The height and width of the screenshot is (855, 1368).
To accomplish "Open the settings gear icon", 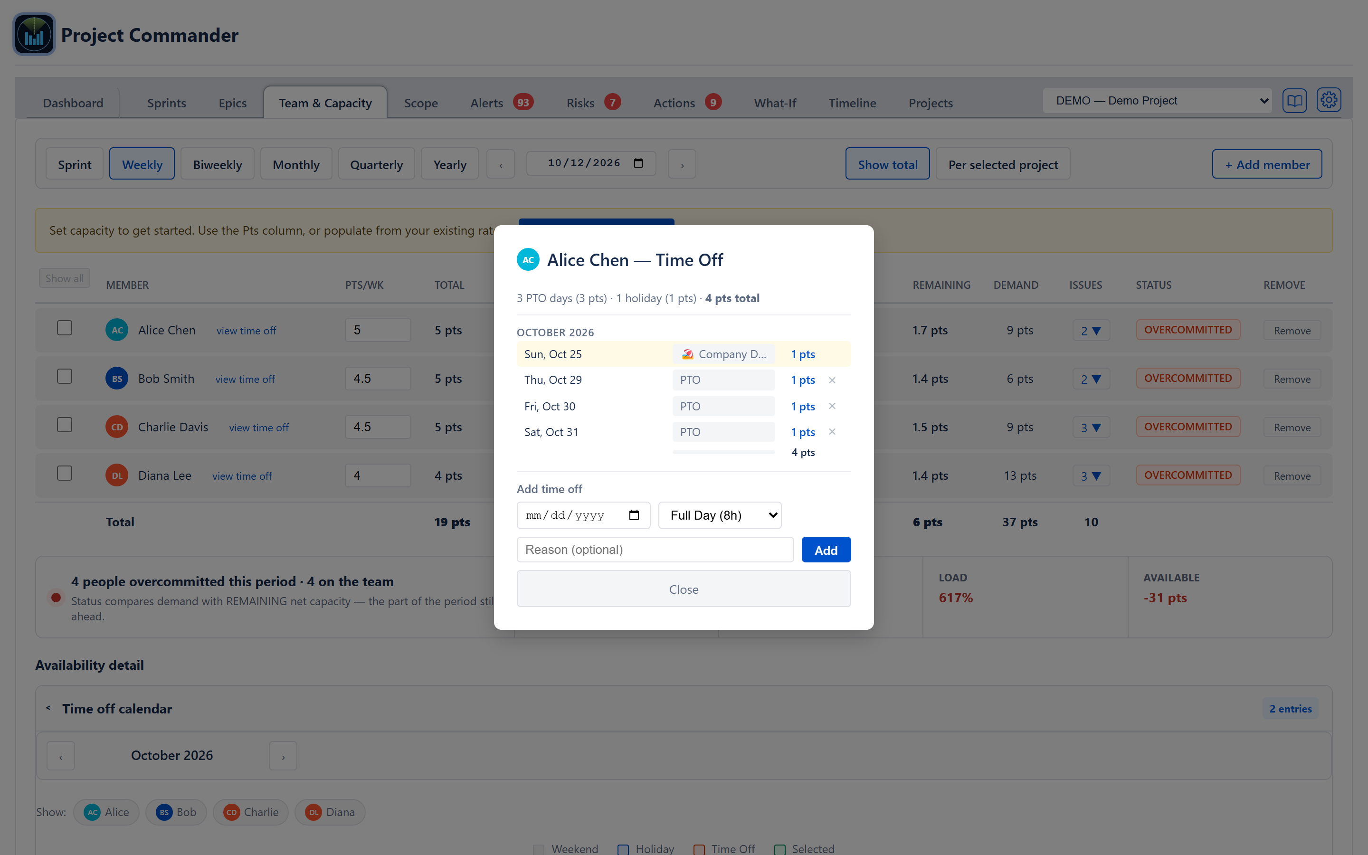I will tap(1329, 101).
